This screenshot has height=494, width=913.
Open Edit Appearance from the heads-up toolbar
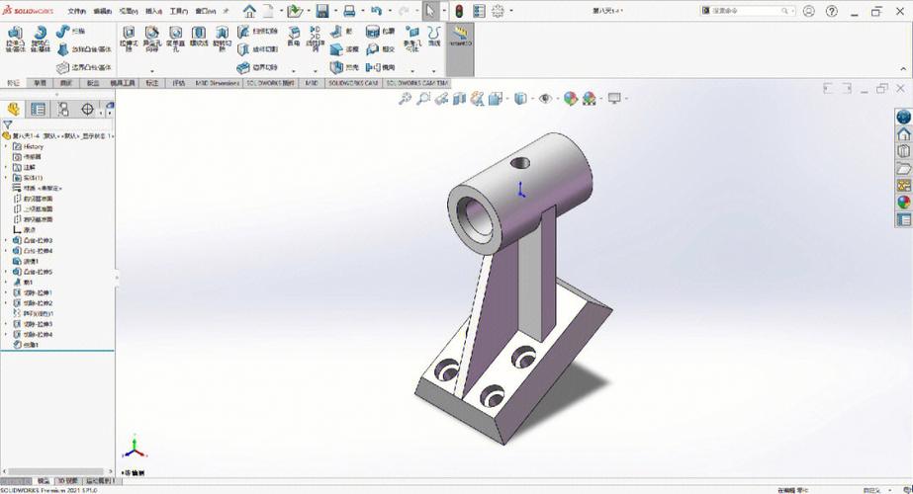570,99
